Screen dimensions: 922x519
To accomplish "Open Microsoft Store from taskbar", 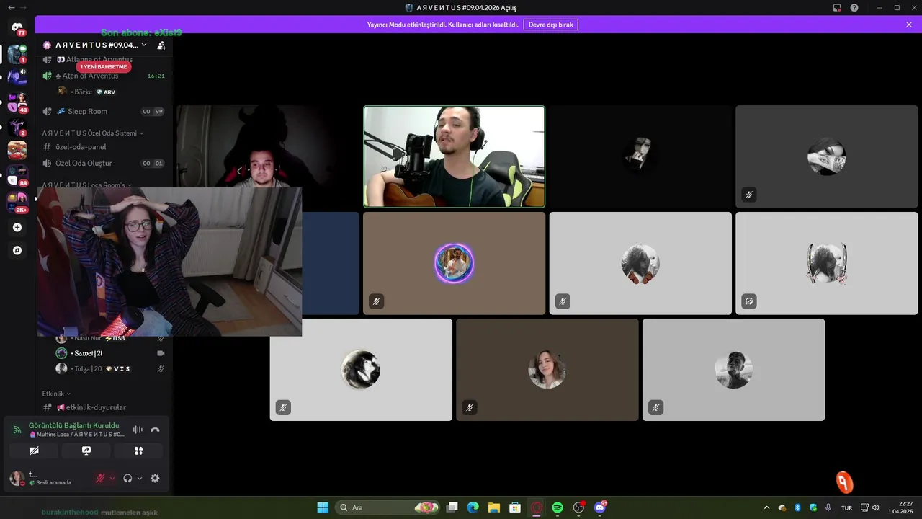I will 515,507.
